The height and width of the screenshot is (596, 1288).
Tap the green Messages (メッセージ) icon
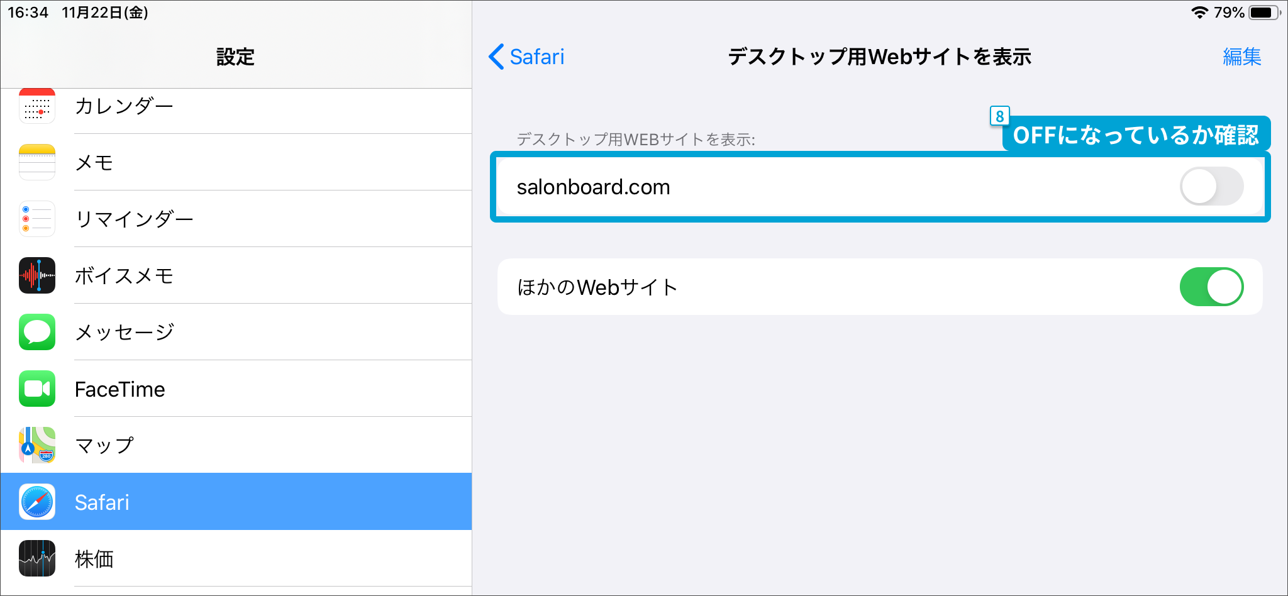click(37, 332)
